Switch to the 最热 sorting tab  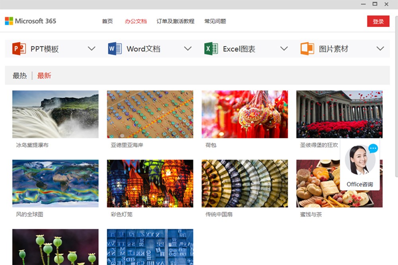click(x=20, y=75)
